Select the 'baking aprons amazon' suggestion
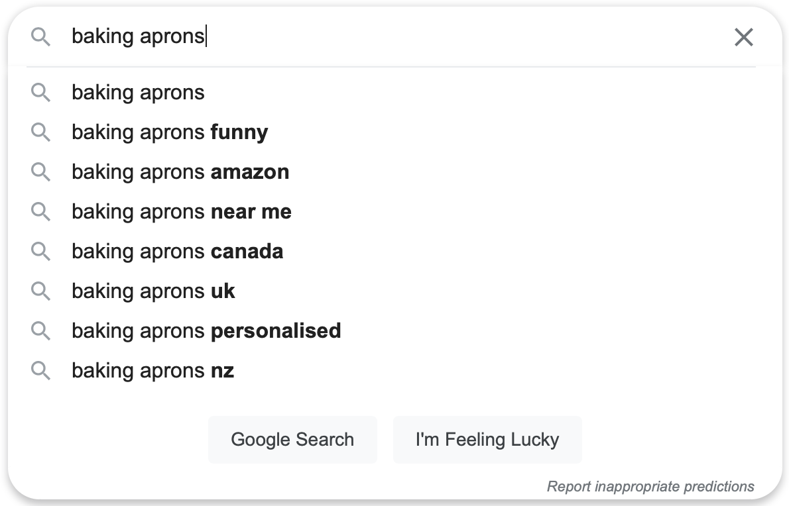The height and width of the screenshot is (506, 789). click(180, 172)
